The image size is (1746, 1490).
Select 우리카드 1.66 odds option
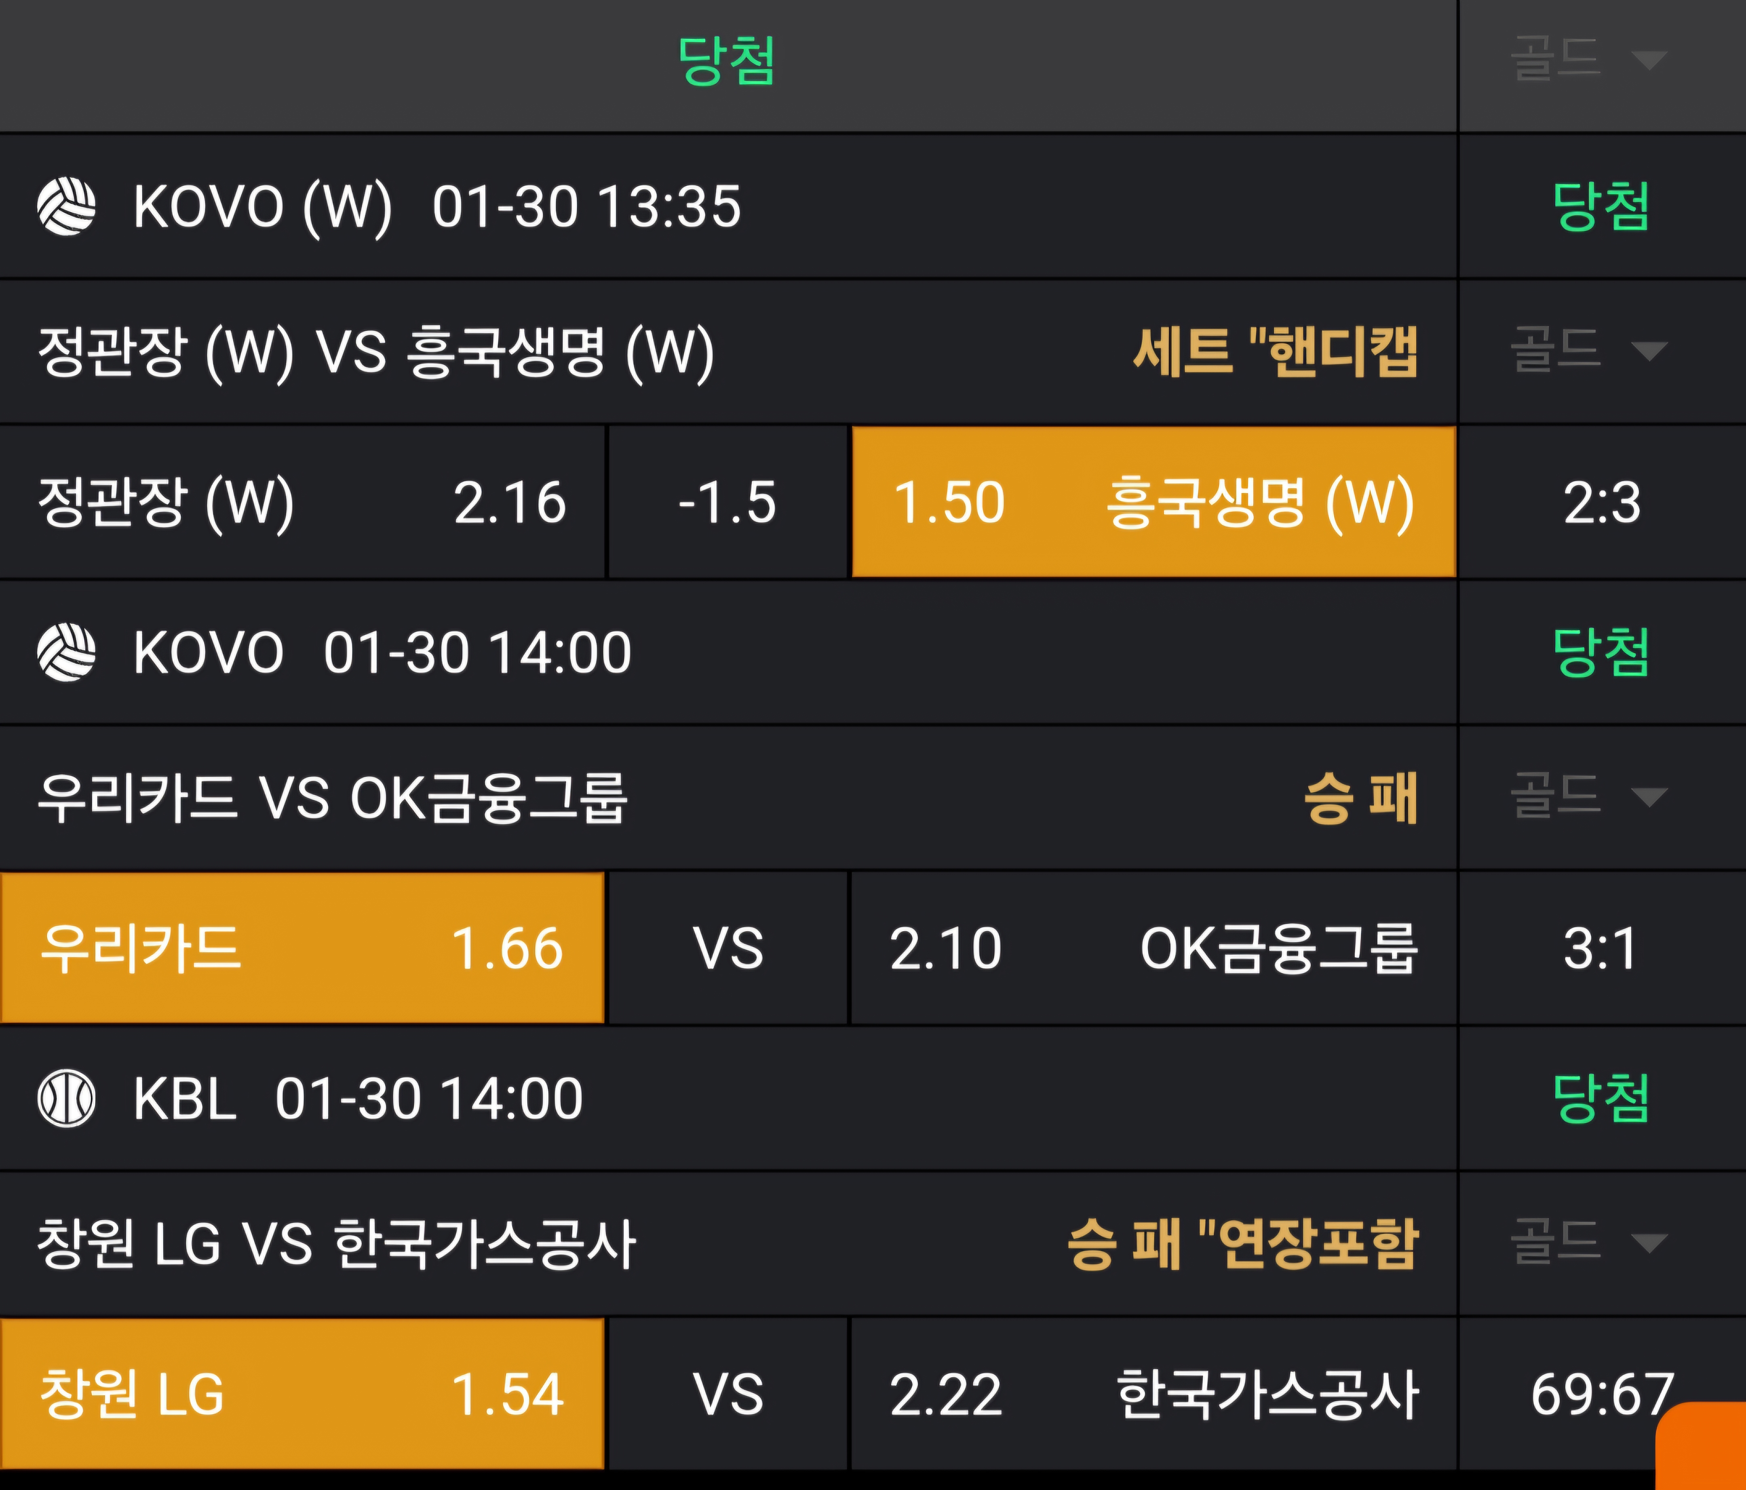[x=302, y=947]
